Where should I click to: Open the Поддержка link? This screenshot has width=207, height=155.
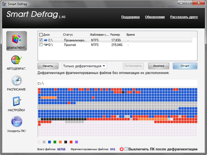(x=130, y=17)
